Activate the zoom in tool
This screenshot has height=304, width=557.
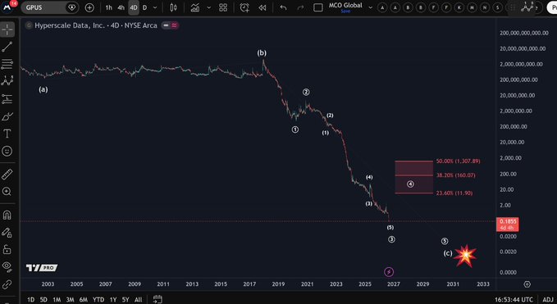[x=7, y=192]
